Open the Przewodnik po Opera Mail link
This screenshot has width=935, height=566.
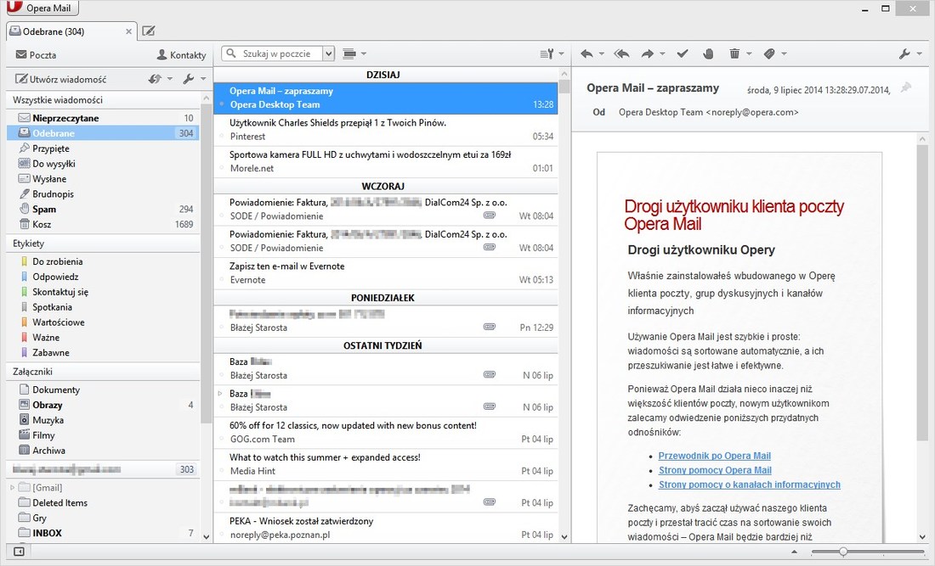pos(714,456)
